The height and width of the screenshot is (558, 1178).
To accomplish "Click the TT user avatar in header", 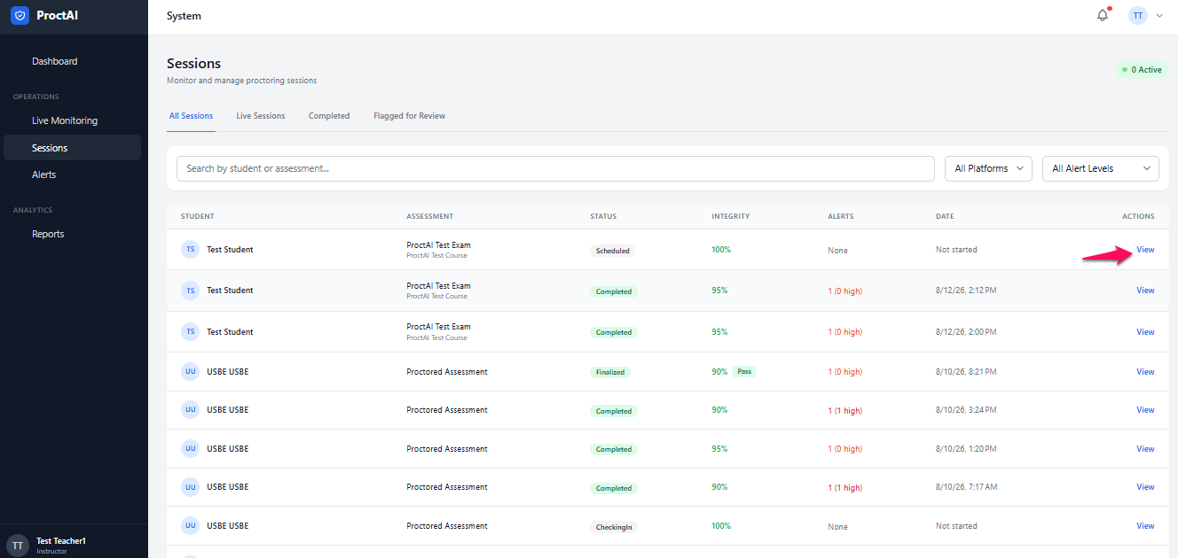I will tap(1138, 16).
